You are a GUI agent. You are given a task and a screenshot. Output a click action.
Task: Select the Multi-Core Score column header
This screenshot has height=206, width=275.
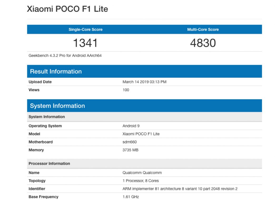(203, 29)
